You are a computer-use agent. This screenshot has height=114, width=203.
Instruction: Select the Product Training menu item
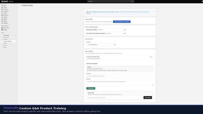[8, 41]
